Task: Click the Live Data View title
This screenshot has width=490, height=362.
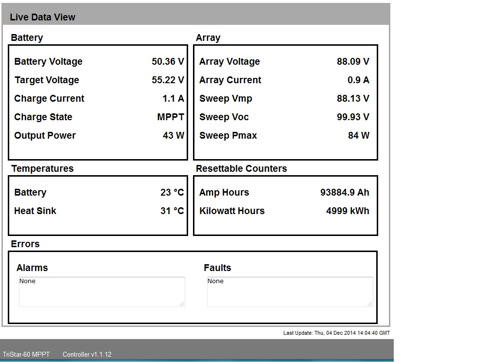Action: (42, 17)
